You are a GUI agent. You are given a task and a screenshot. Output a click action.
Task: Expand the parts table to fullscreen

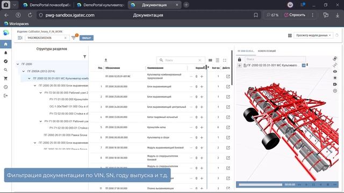click(x=225, y=60)
